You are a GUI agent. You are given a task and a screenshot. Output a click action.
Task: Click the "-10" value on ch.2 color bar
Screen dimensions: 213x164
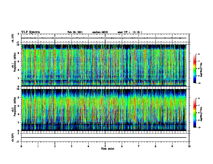tap(199, 128)
